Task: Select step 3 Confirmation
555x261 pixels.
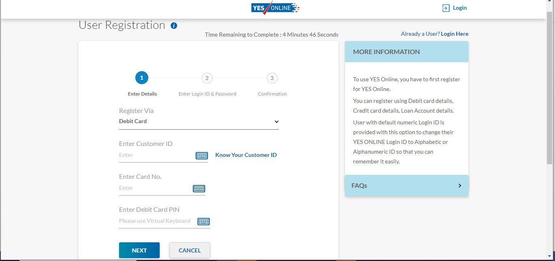Action: tap(272, 78)
